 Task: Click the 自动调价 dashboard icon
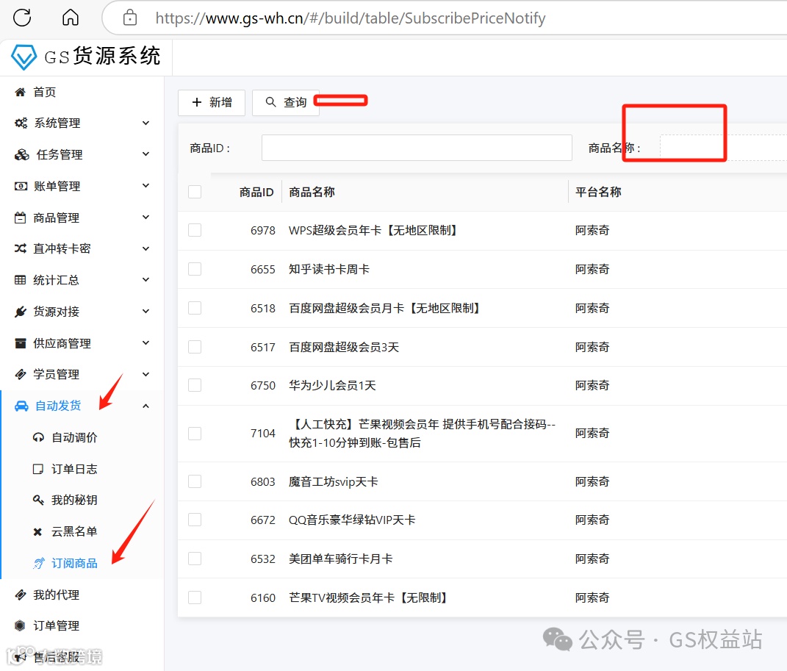pos(38,437)
